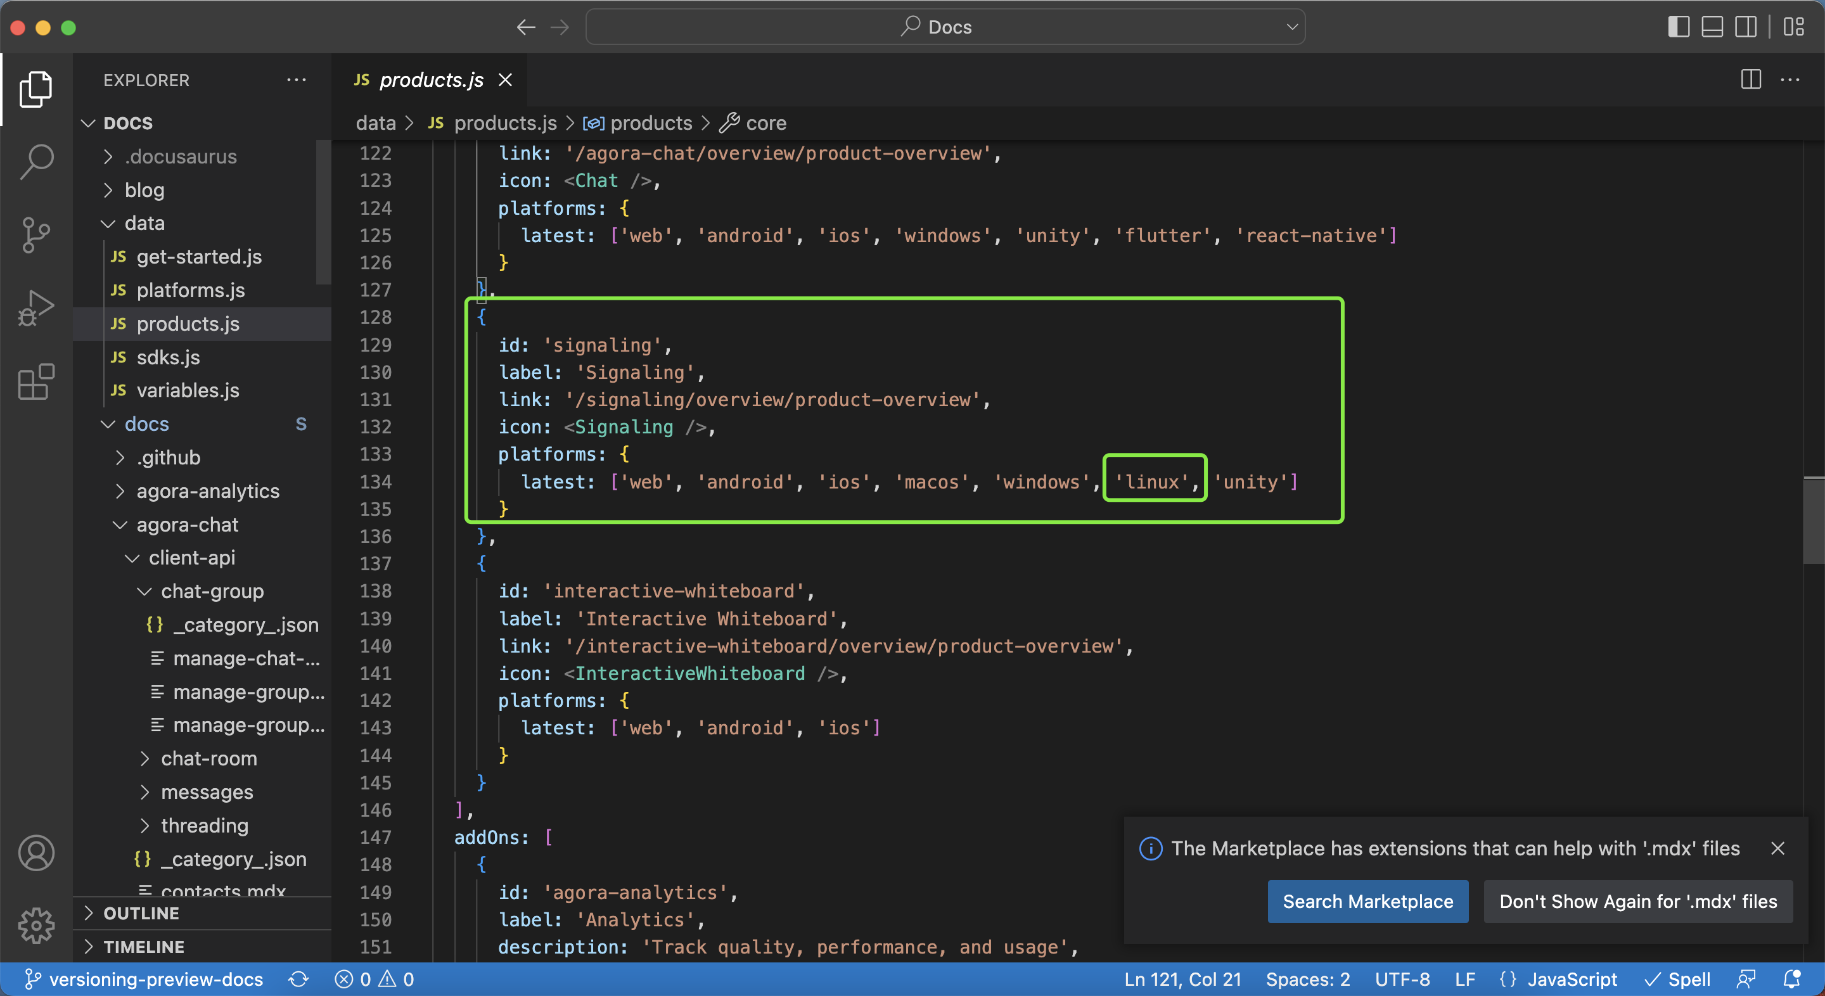Toggle the secondary side bar
1825x996 pixels.
click(1746, 27)
